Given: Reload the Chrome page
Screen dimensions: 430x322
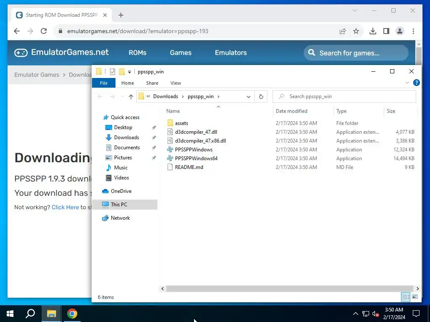Looking at the screenshot, I should (x=44, y=31).
